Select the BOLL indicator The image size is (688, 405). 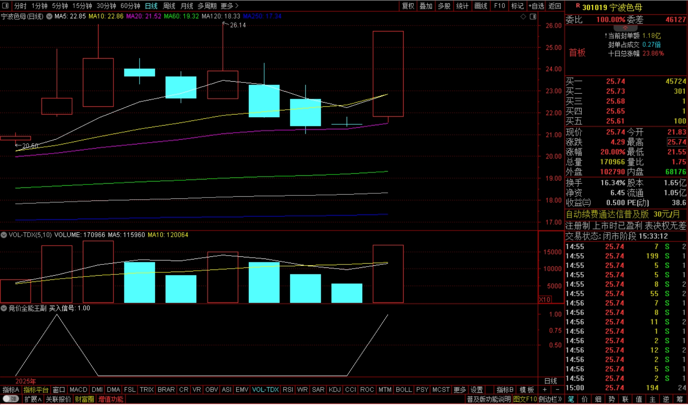(x=404, y=390)
